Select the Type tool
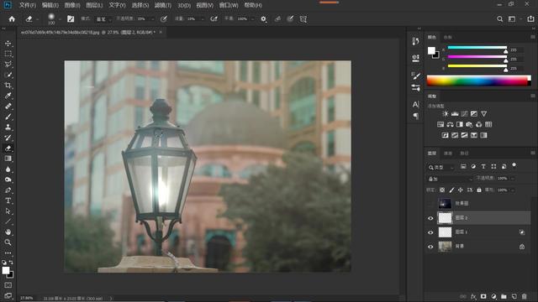The image size is (538, 302). [8, 200]
